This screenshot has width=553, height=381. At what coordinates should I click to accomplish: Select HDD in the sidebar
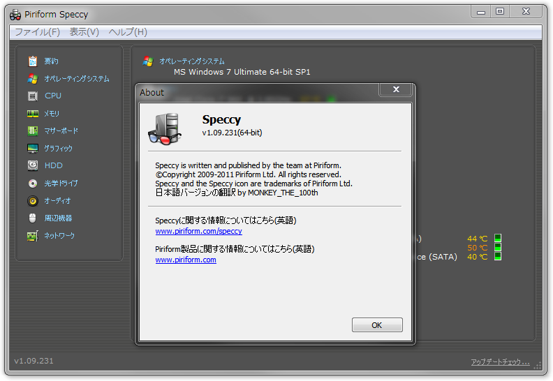[54, 165]
